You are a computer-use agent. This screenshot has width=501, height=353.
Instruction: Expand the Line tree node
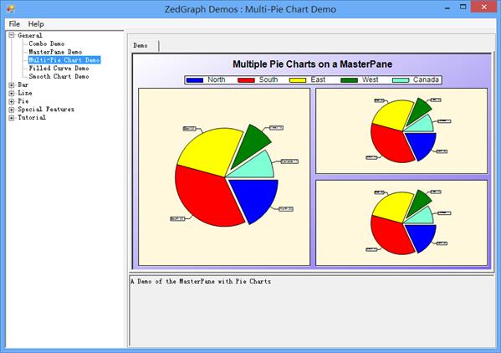coord(12,94)
